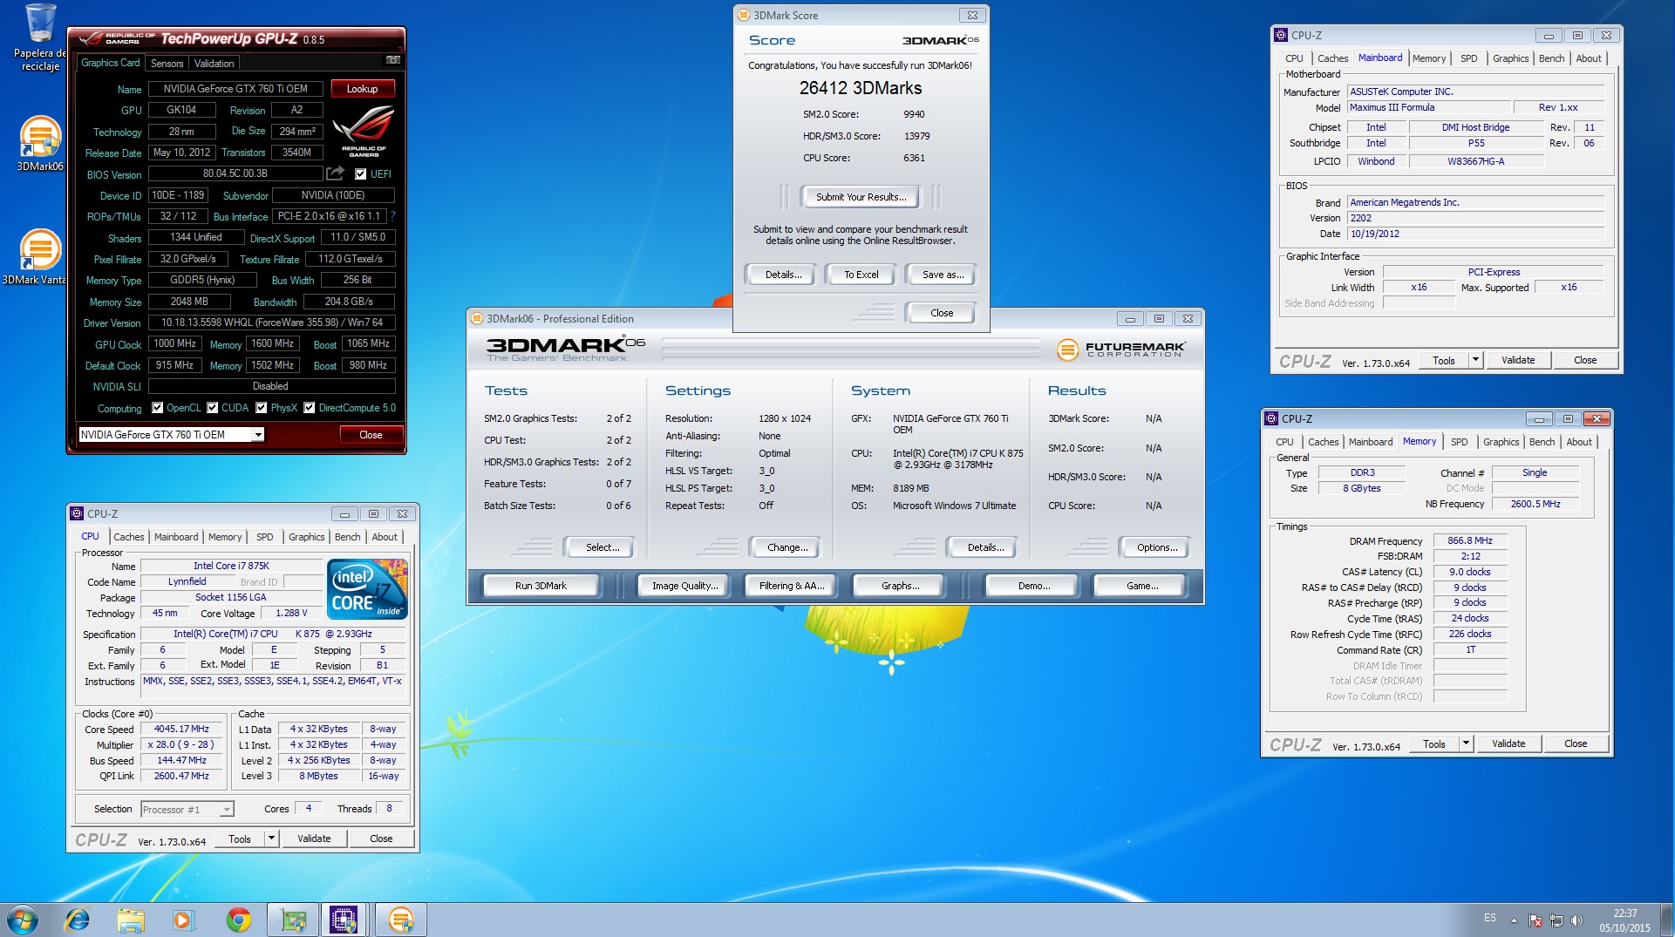Open the SPD tab in Mainboard CPU-Z window

[1469, 58]
